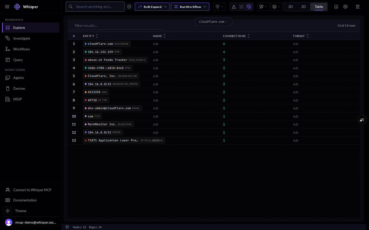Open the settings gear icon
369x230 pixels.
click(x=345, y=7)
